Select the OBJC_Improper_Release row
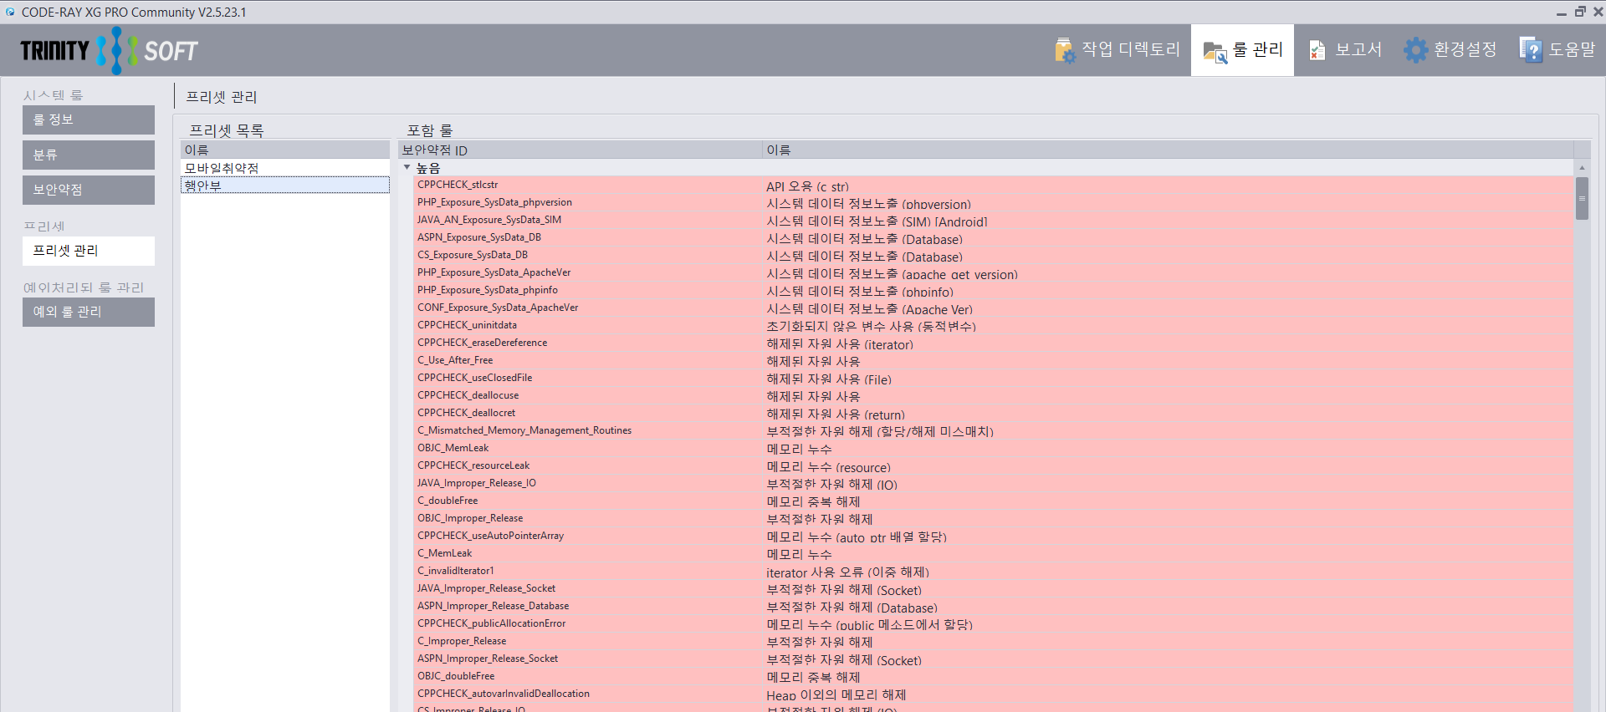 point(994,519)
